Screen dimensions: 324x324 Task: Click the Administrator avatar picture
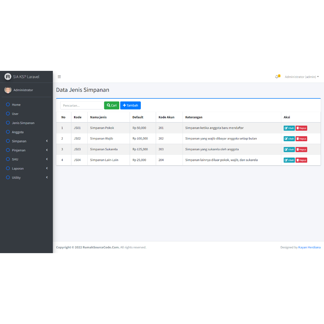(8, 90)
